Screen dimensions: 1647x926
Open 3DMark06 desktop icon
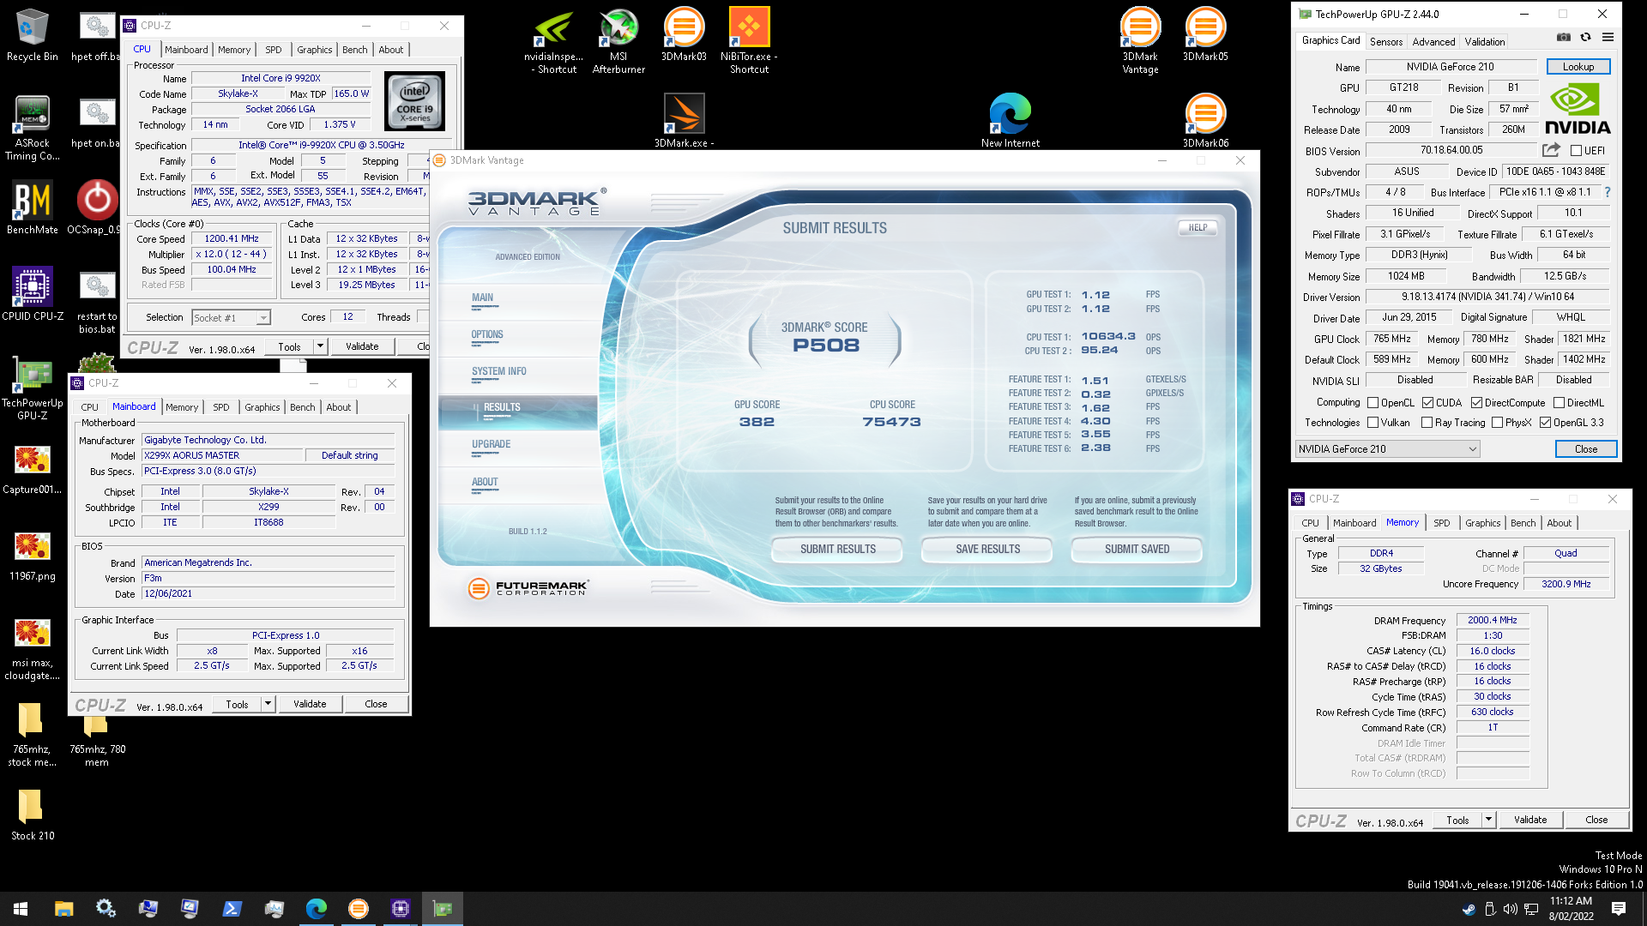(x=1205, y=120)
